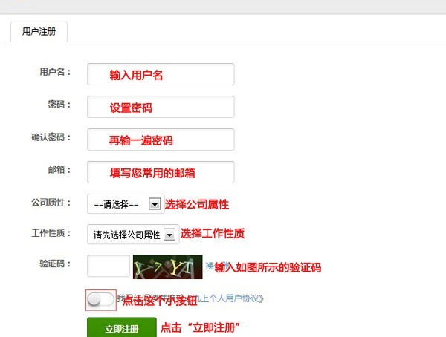
Task: Open the 个人用户协议 agreement link
Action: click(x=230, y=299)
